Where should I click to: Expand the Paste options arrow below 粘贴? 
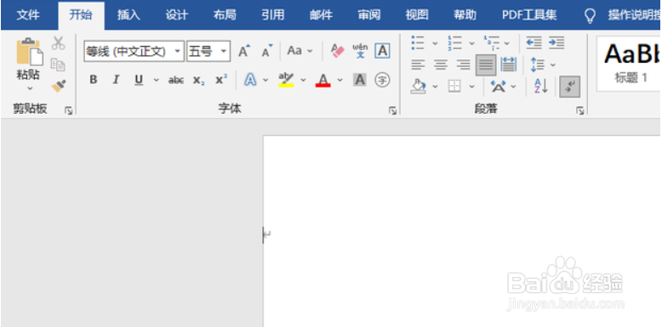tap(30, 88)
